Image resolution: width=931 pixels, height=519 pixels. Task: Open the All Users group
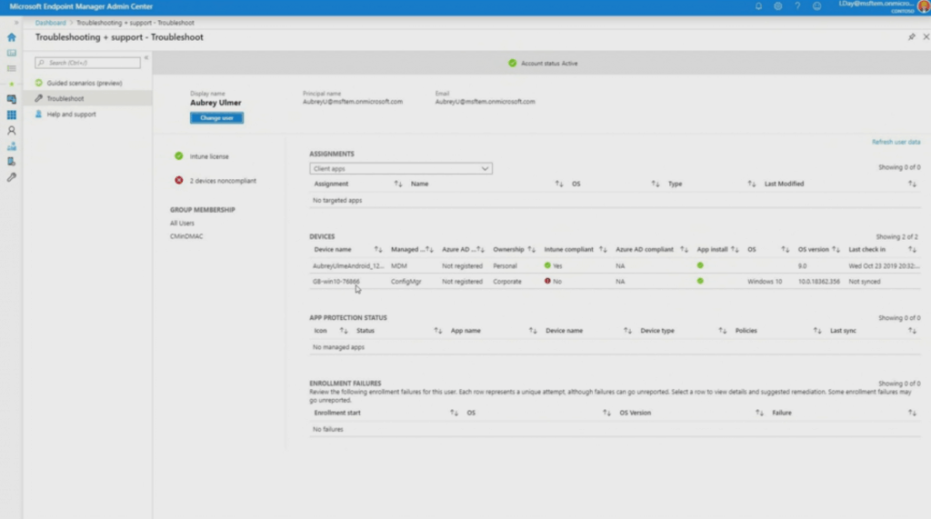pyautogui.click(x=182, y=224)
